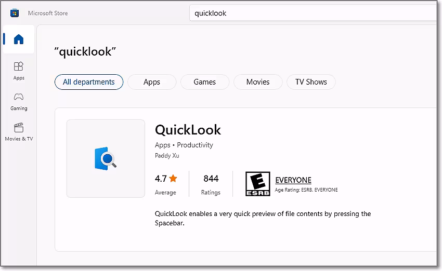Filter results by Apps
Image resolution: width=442 pixels, height=271 pixels.
(x=152, y=82)
